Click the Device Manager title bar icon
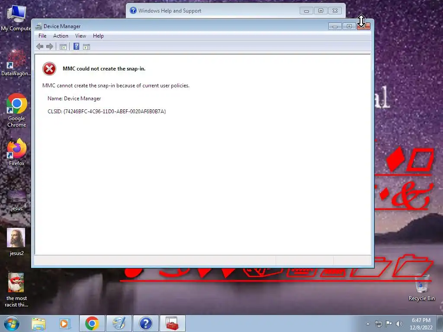443x332 pixels. 39,26
